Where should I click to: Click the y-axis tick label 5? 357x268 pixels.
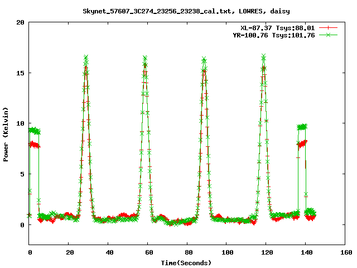(22, 174)
